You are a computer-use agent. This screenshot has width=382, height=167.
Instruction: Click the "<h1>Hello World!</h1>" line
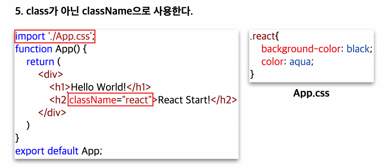[100, 87]
